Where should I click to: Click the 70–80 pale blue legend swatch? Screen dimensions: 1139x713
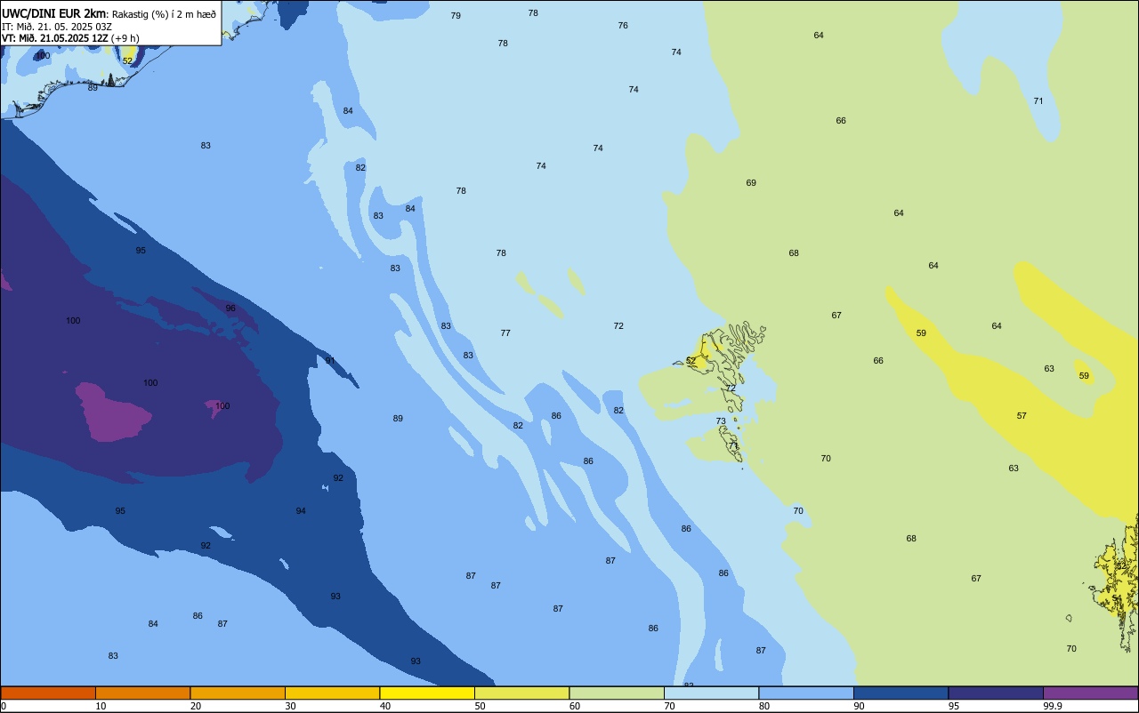point(711,693)
